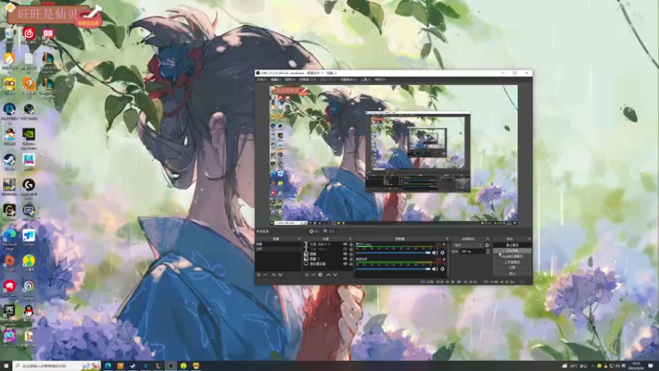This screenshot has width=659, height=371.
Task: Mute the first audio mixer channel speaker
Action: 435,253
